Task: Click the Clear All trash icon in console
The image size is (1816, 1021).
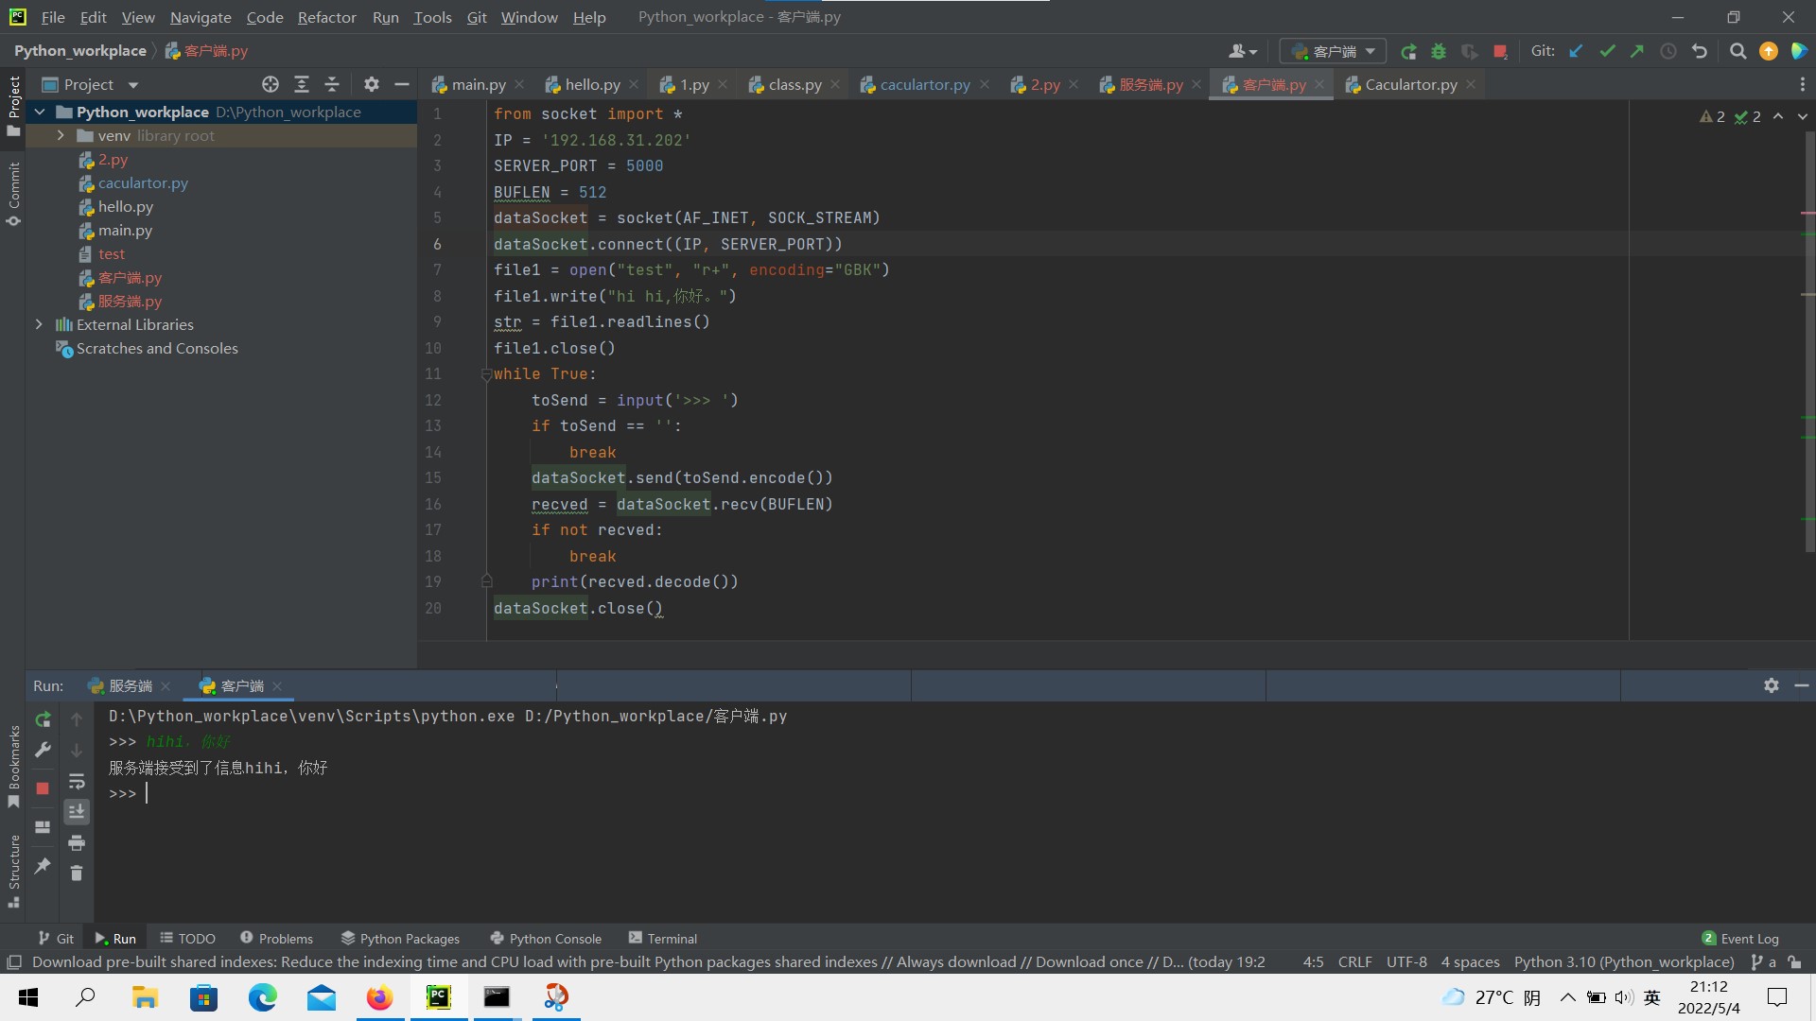Action: [77, 873]
